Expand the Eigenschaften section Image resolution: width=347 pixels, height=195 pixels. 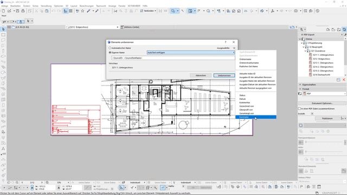pyautogui.click(x=300, y=84)
